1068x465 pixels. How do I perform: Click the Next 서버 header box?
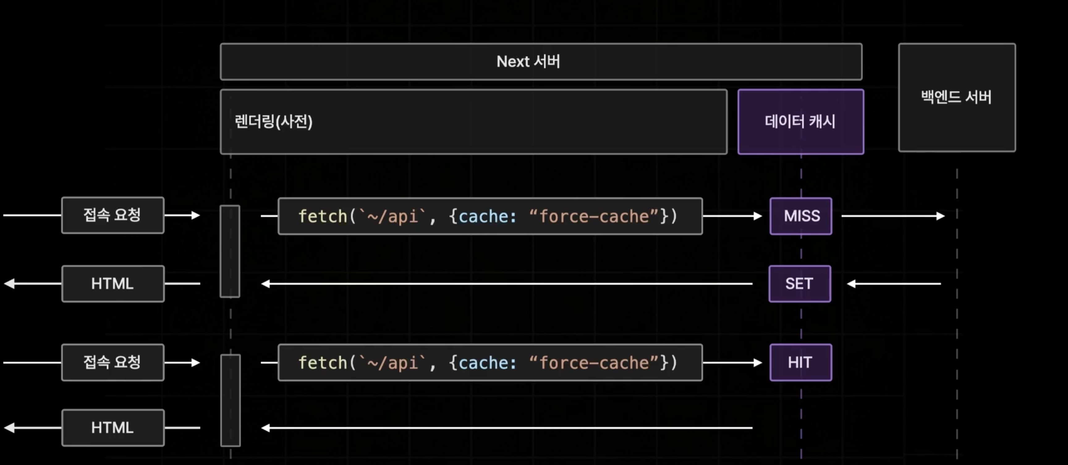point(540,62)
